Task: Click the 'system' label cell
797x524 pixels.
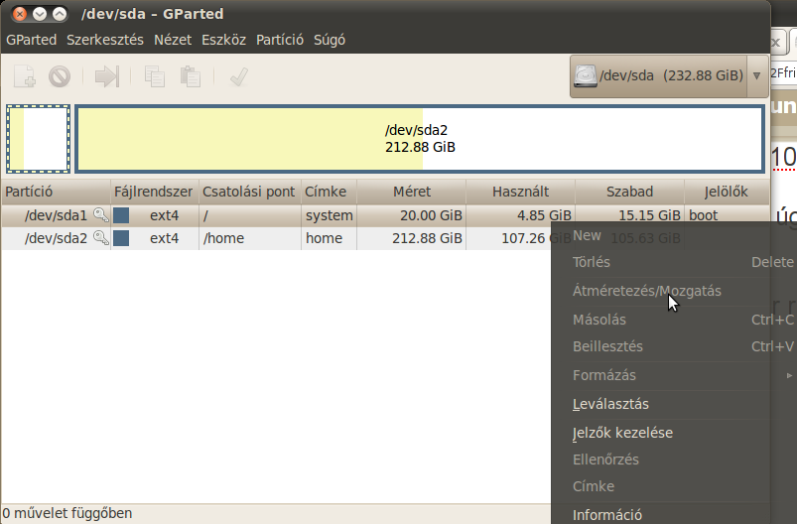Action: point(330,215)
